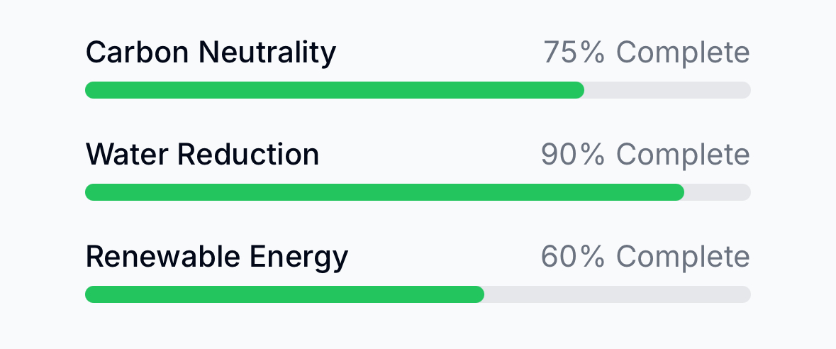The height and width of the screenshot is (349, 836).
Task: Click the starting edge of Water Reduction progress bar
Action: pyautogui.click(x=91, y=192)
